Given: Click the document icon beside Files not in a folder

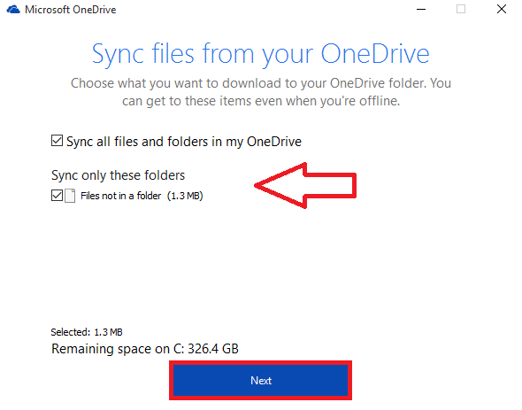Looking at the screenshot, I should (70, 196).
